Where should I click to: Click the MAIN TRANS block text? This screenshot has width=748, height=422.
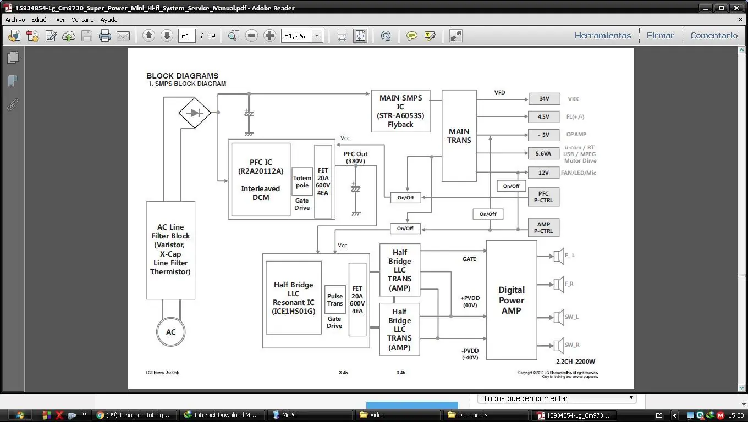pyautogui.click(x=459, y=136)
